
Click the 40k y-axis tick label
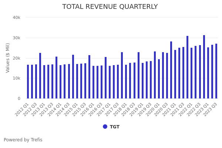(x=16, y=17)
